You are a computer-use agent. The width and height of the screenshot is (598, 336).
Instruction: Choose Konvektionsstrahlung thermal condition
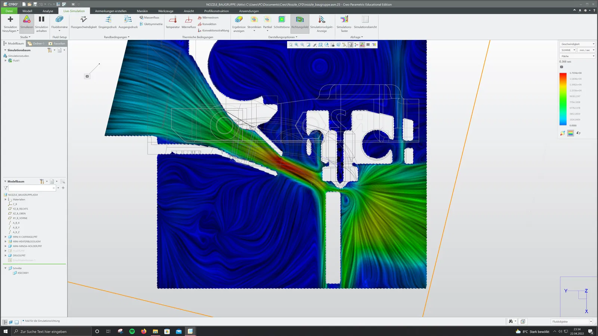[x=213, y=31]
